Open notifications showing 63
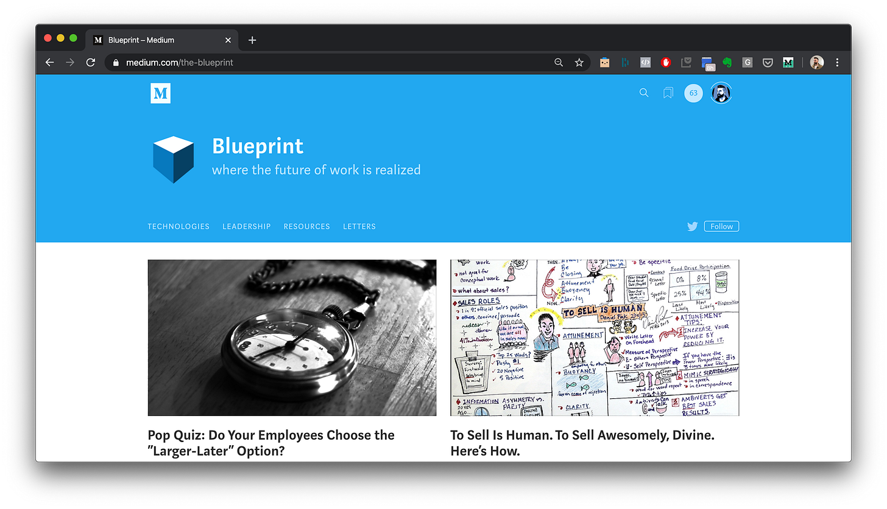This screenshot has width=887, height=509. [693, 93]
